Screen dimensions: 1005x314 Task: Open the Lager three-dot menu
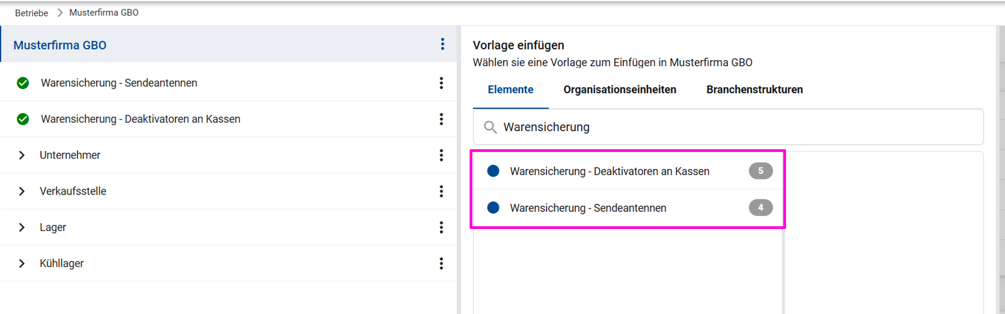click(x=441, y=228)
